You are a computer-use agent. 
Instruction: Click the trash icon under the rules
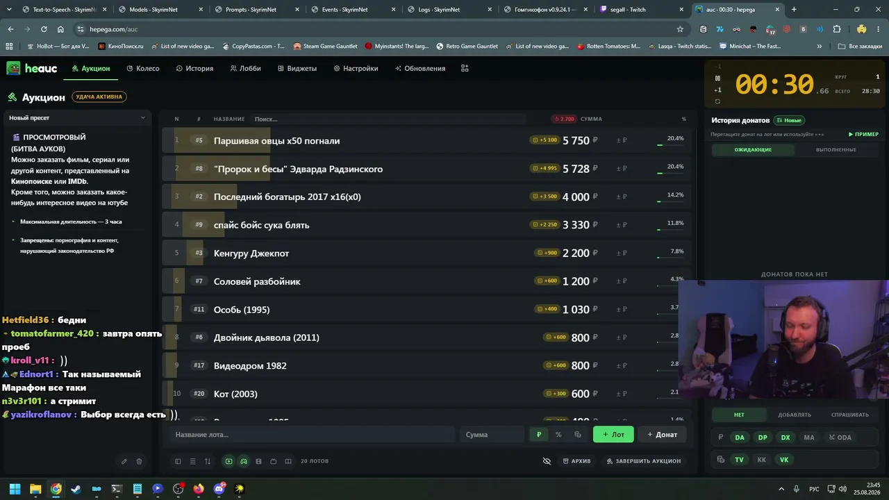point(139,461)
